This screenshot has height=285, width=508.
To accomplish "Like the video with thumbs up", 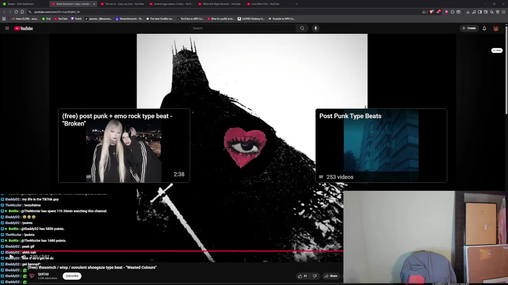I will pos(302,276).
